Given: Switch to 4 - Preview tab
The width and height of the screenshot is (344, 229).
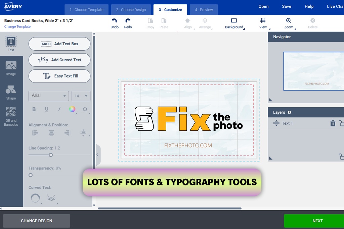Looking at the screenshot, I should 204,10.
